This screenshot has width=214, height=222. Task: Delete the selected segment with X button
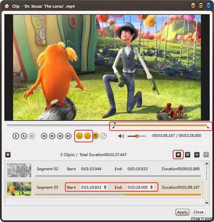point(188,155)
